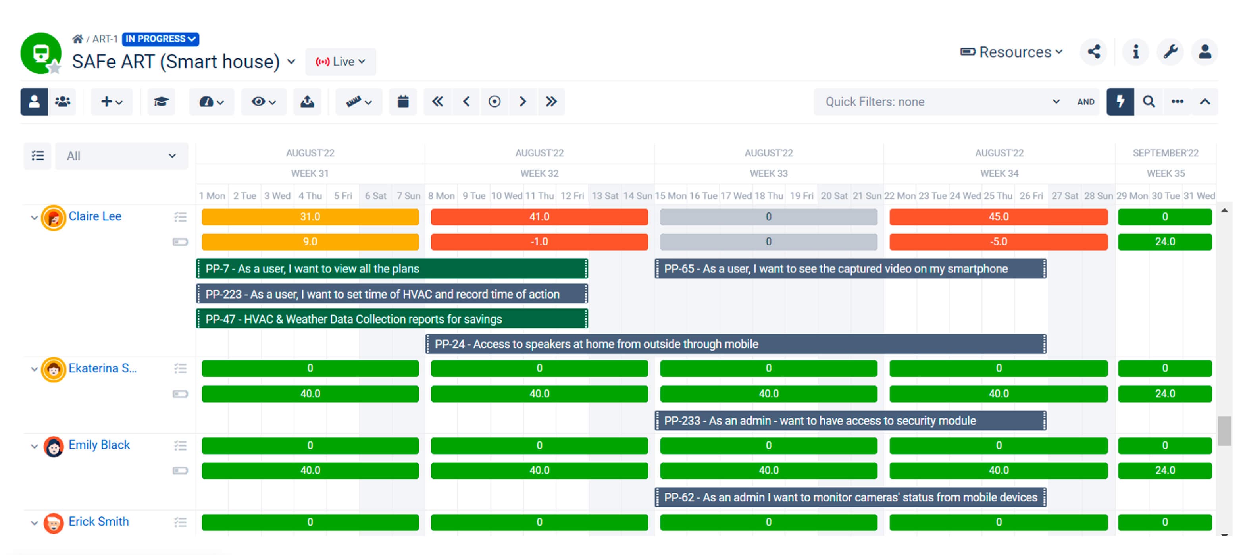Click the search magnifier icon
Image resolution: width=1243 pixels, height=555 pixels.
(x=1149, y=101)
